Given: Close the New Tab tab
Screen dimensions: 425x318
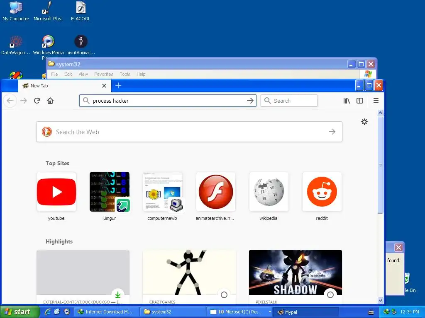Looking at the screenshot, I should pos(104,86).
